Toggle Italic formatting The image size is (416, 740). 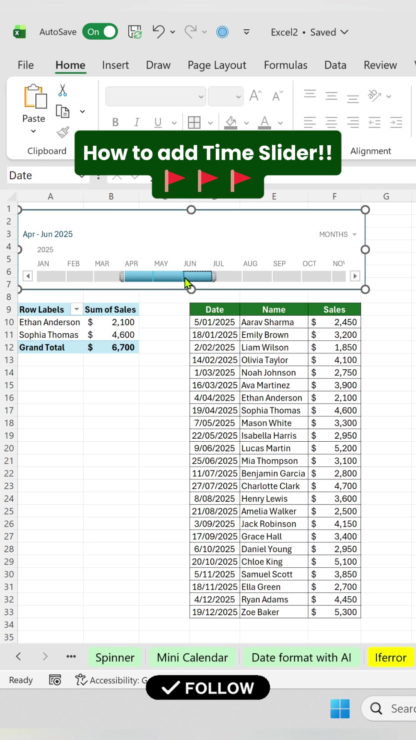136,123
